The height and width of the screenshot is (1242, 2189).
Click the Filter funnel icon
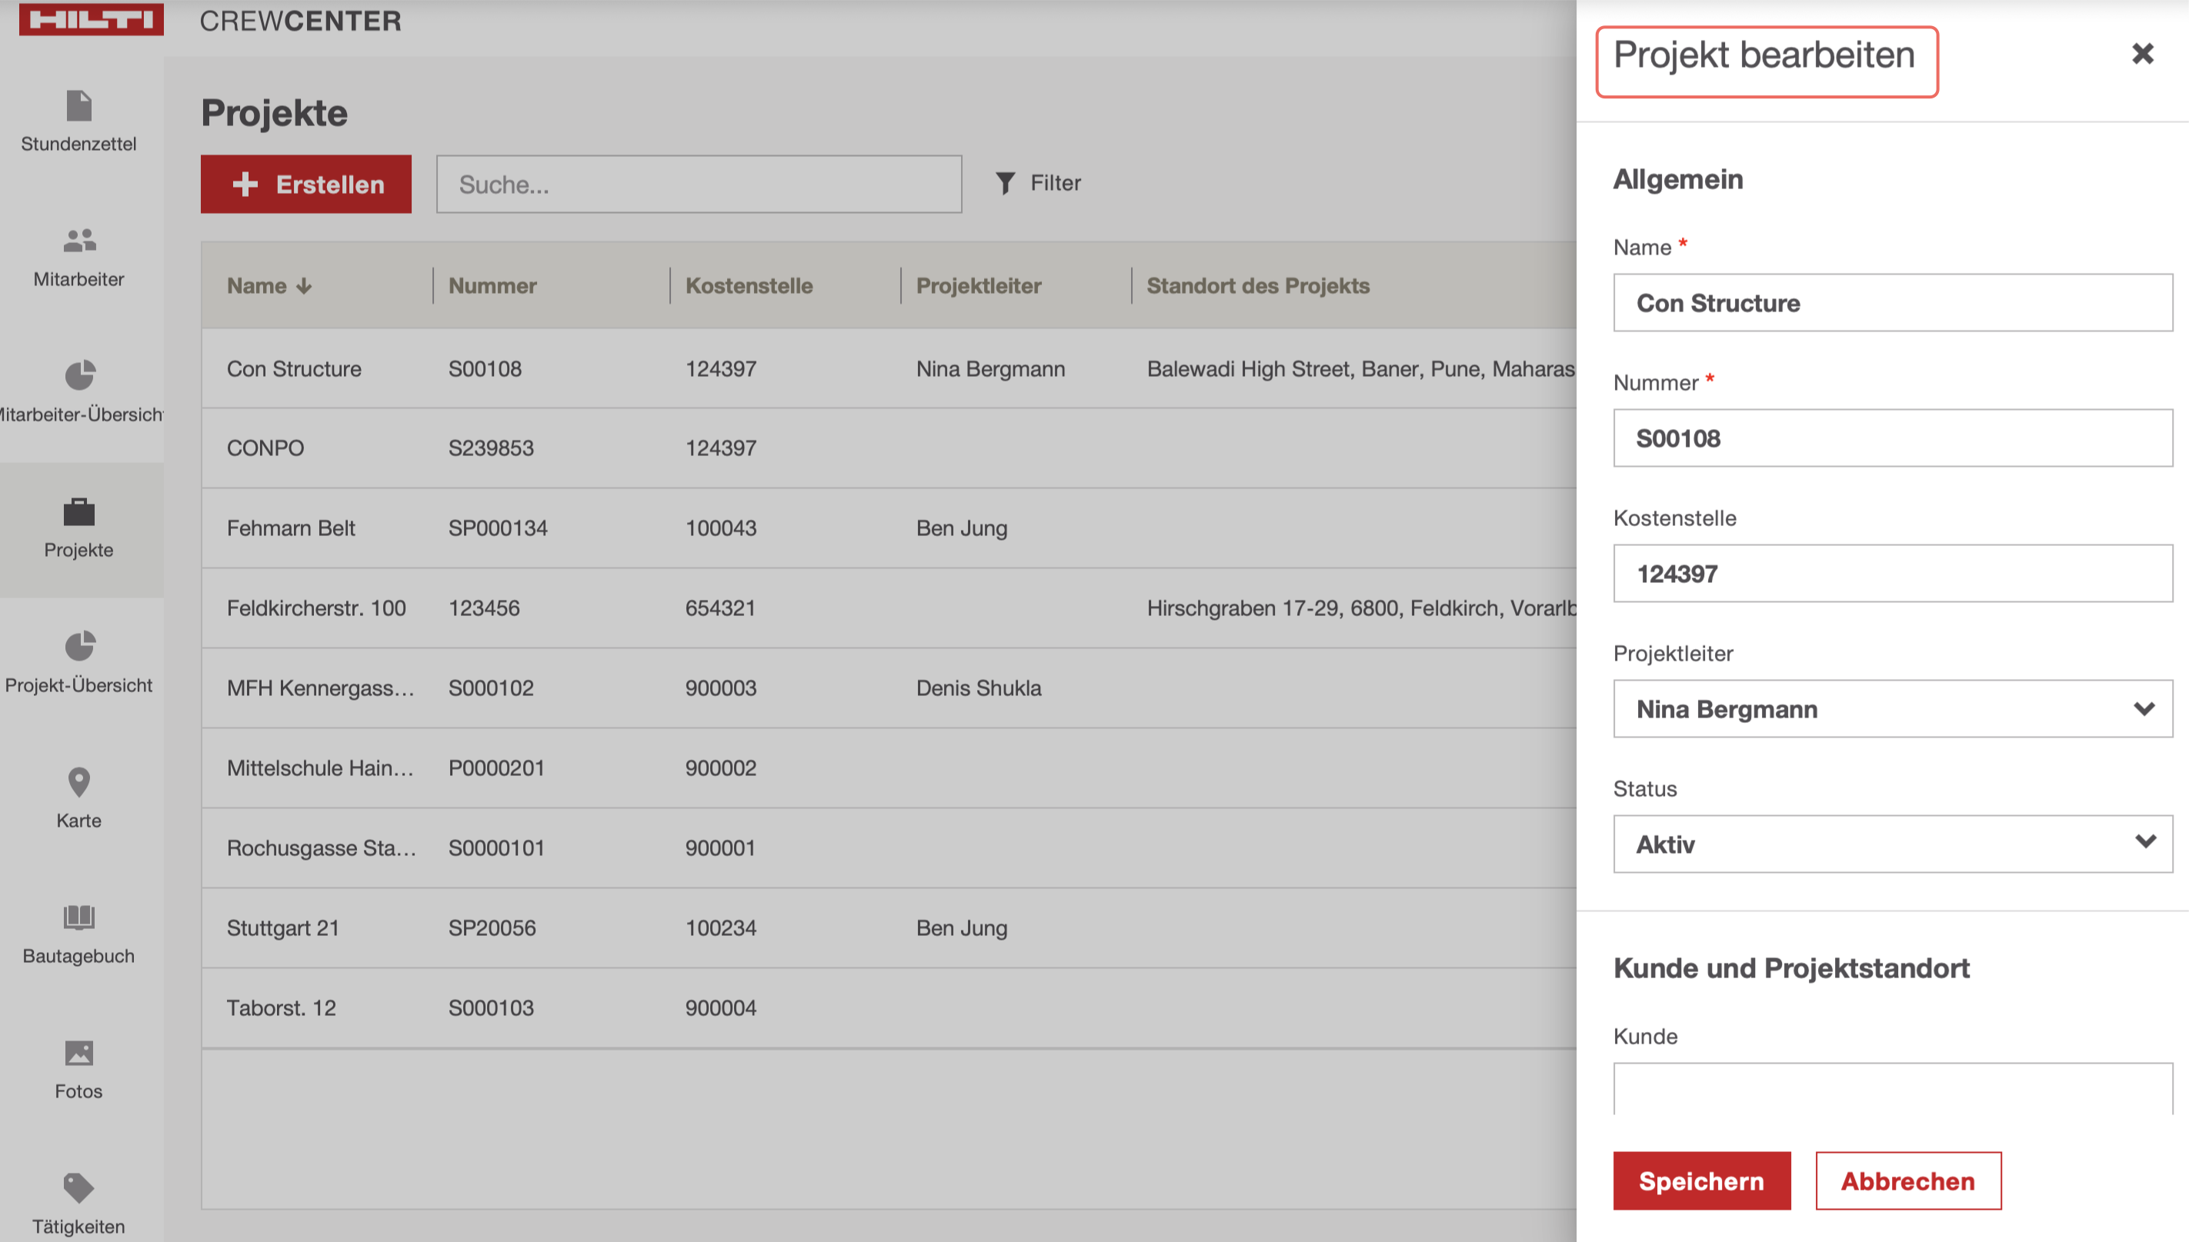(x=1006, y=183)
